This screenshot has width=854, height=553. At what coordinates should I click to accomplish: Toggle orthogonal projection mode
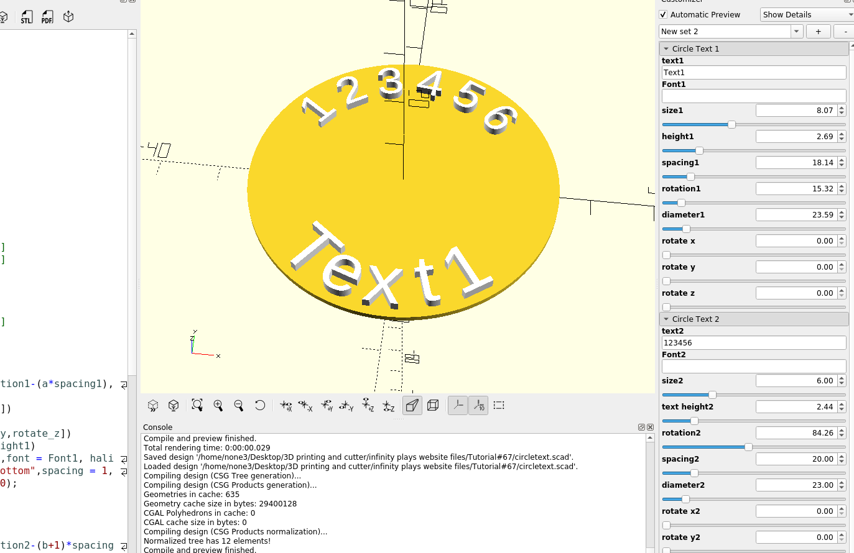[x=433, y=405]
